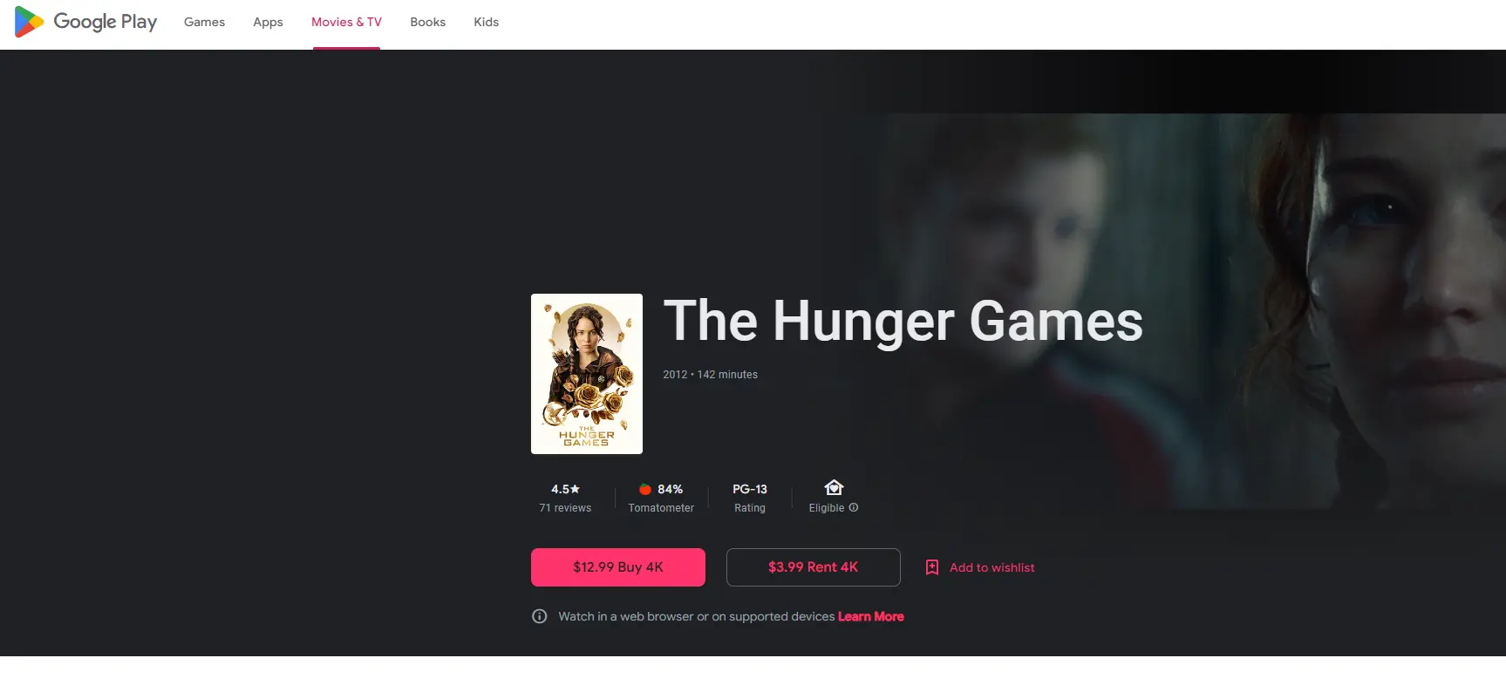Click the family library Eligible house icon
Image resolution: width=1506 pixels, height=692 pixels.
834,487
